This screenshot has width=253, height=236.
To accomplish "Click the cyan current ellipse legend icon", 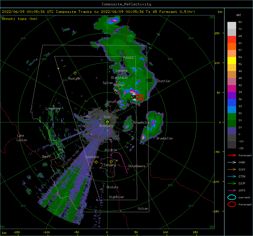I will click(x=232, y=197).
